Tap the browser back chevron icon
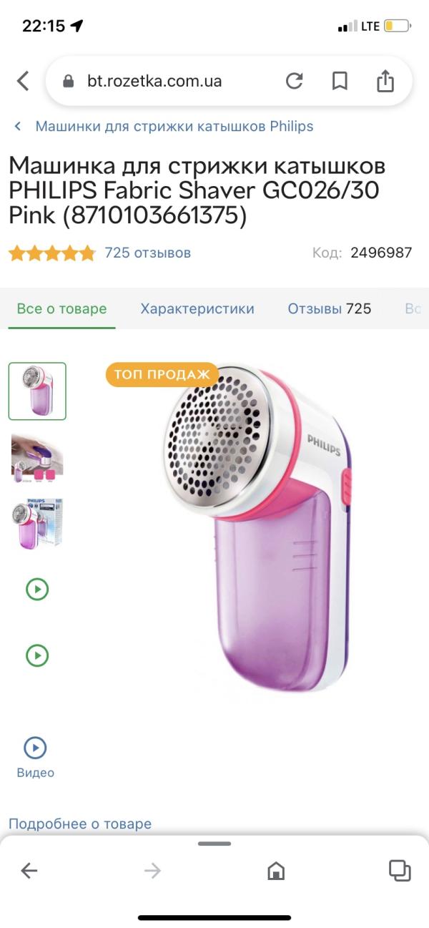The image size is (429, 928). coord(23,81)
